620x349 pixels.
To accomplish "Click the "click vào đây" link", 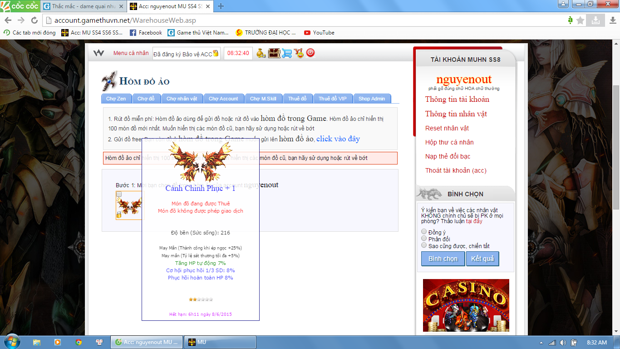I will point(338,139).
